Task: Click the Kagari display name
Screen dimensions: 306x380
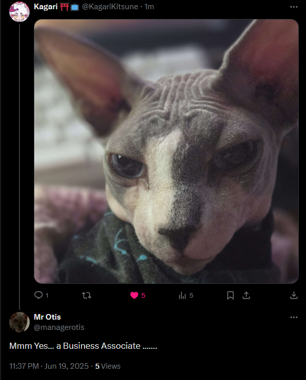Action: pyautogui.click(x=46, y=7)
